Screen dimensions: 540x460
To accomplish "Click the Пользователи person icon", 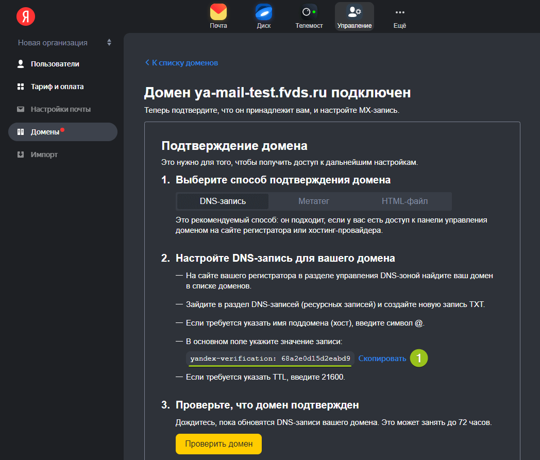I will (x=21, y=64).
